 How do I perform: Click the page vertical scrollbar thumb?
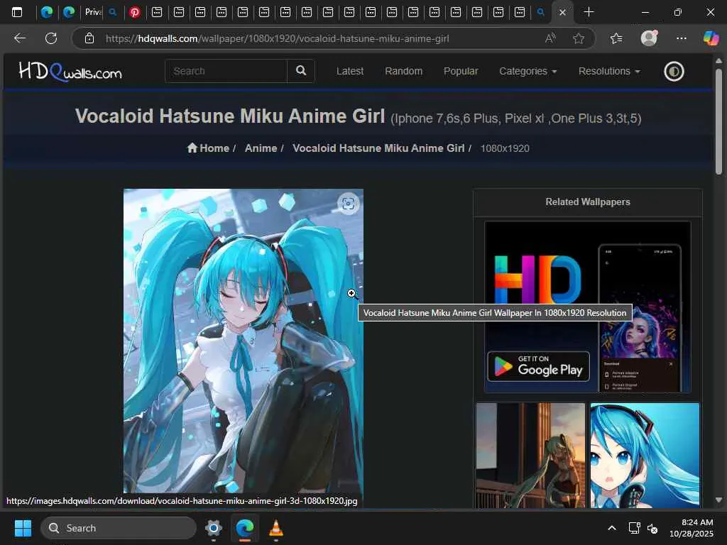(x=718, y=121)
